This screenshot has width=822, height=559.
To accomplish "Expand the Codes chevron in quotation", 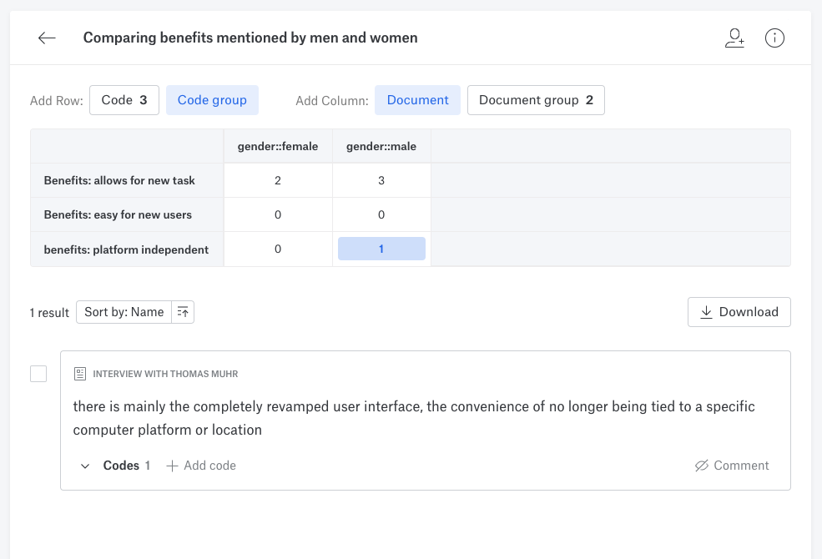I will pyautogui.click(x=85, y=466).
